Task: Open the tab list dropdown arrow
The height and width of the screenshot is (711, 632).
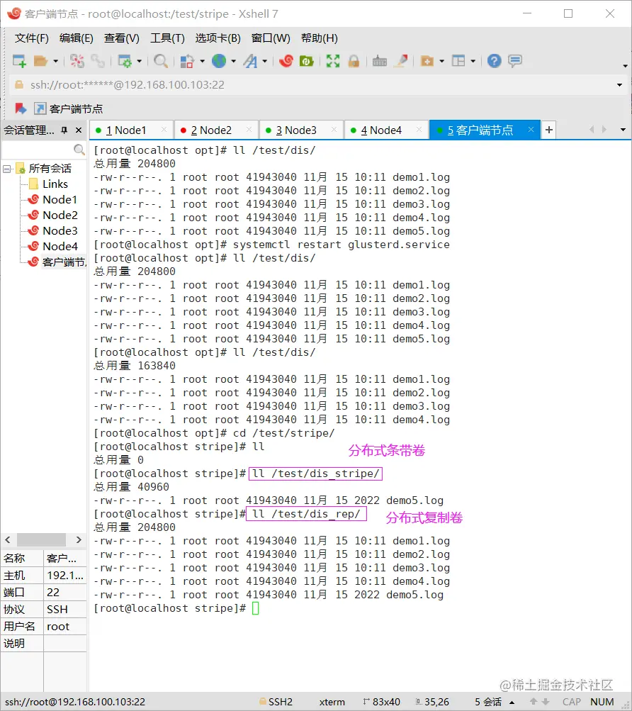Action: (623, 130)
